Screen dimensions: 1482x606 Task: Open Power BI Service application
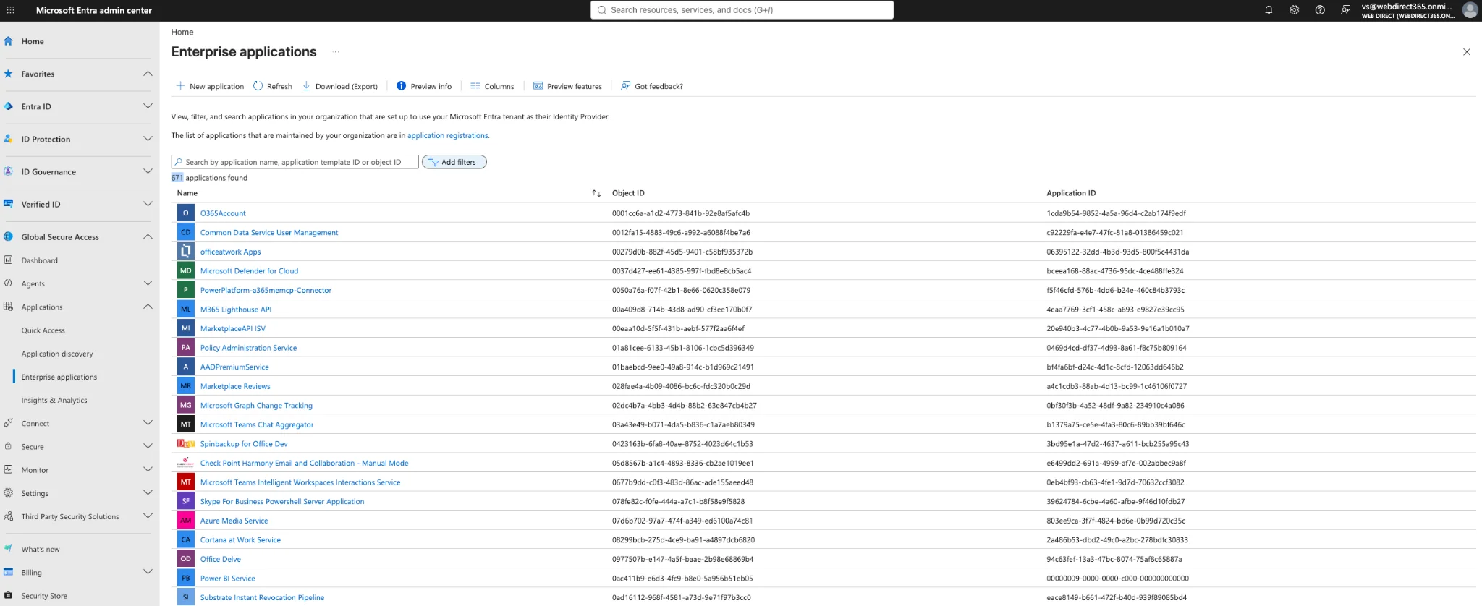coord(228,579)
